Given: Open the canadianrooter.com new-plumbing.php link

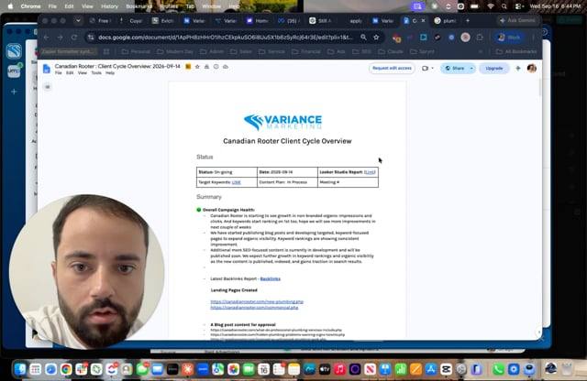Looking at the screenshot, I should click(257, 301).
